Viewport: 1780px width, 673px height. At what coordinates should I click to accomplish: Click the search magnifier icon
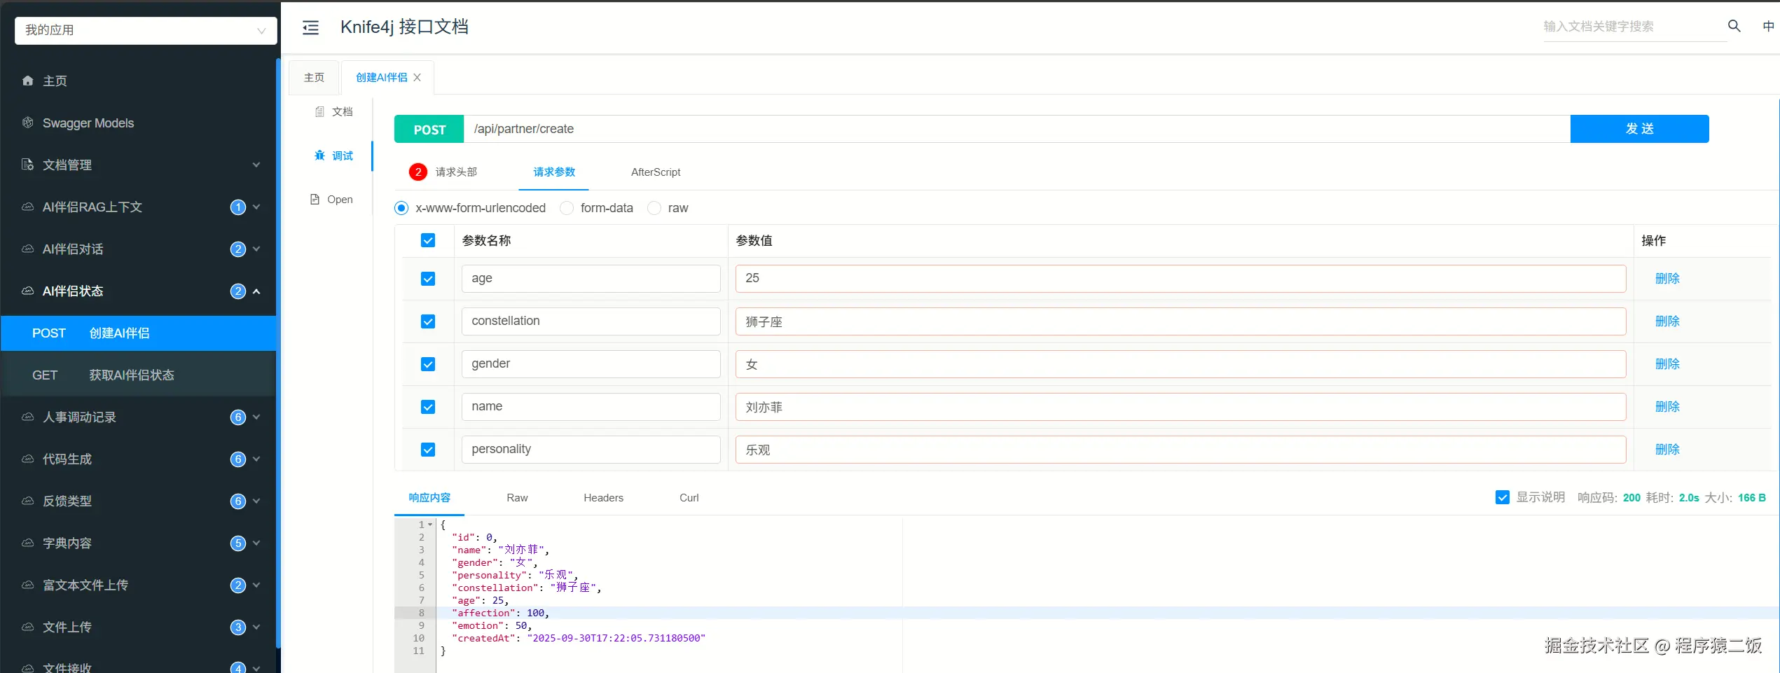point(1734,26)
